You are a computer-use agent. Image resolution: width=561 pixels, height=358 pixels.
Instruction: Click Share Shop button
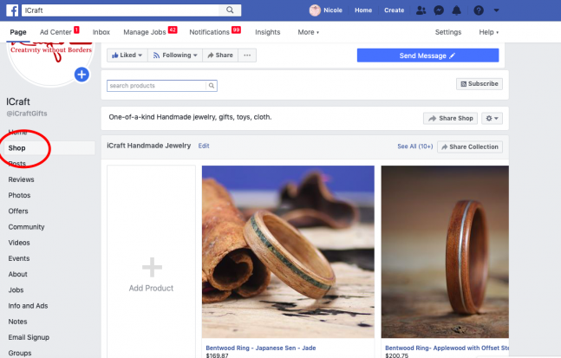(450, 119)
